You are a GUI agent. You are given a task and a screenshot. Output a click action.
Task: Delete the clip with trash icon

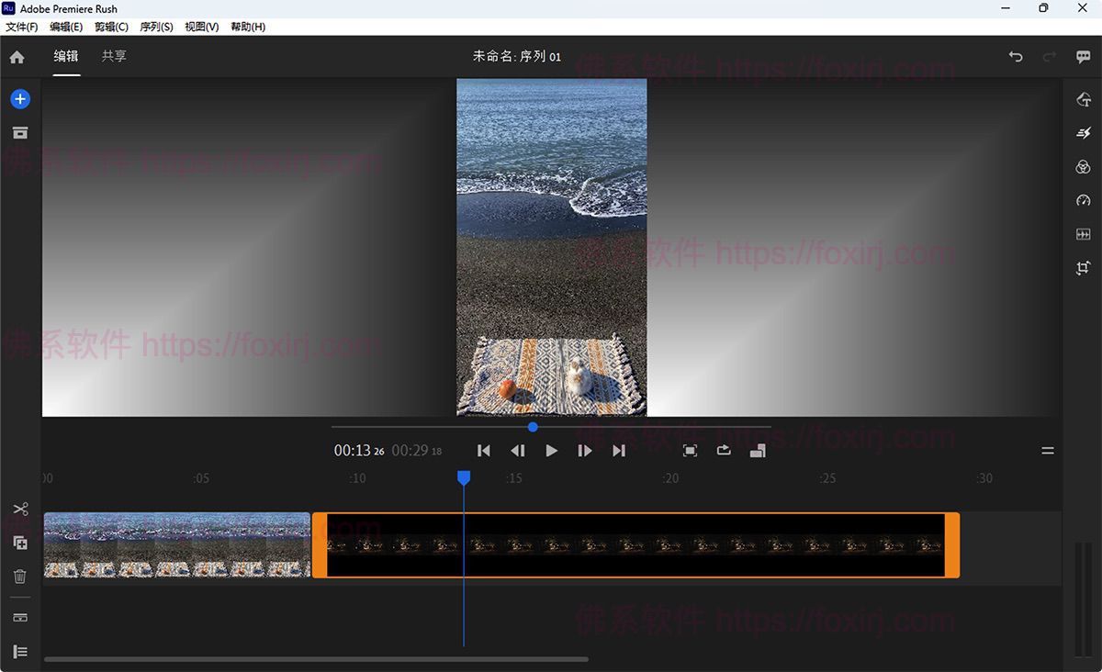coord(20,577)
